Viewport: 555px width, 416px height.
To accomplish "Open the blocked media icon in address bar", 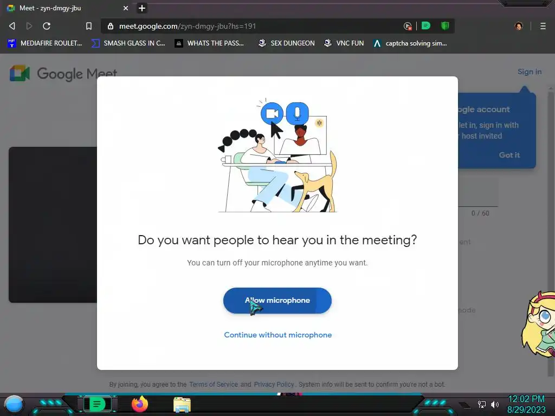I will [408, 26].
